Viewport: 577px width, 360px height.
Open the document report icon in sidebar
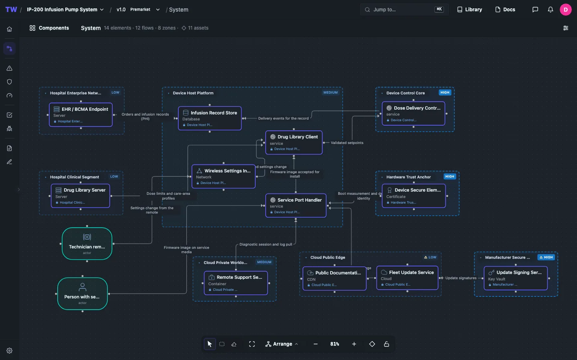[10, 148]
